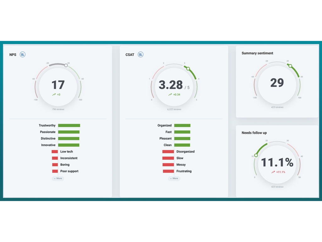Click the CSAT upward trend arrow icon

tap(170, 95)
